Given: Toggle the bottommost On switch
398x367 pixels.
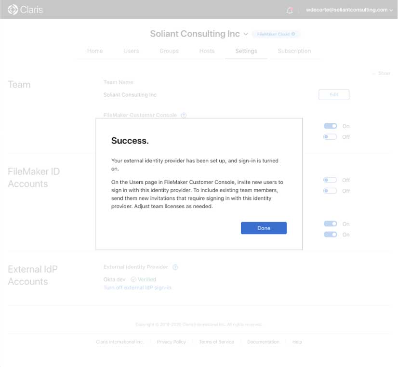Looking at the screenshot, I should click(330, 235).
